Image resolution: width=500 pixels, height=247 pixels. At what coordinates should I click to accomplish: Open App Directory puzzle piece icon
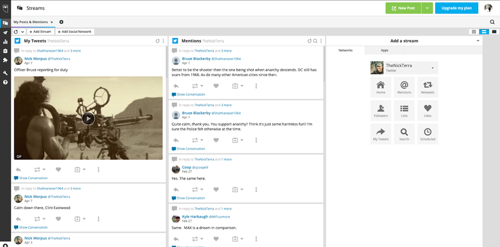click(5, 60)
